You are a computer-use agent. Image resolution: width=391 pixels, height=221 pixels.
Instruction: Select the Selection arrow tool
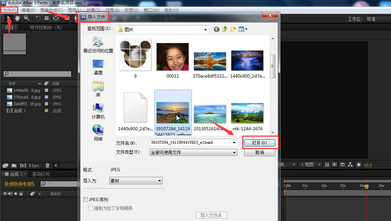tap(9, 18)
